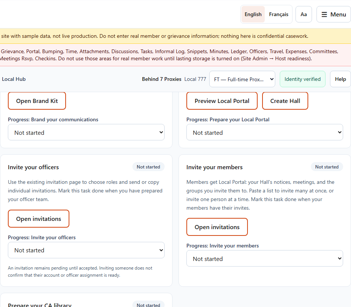Click the Prepare your CA library heading
Screen dimensions: 351x307
[40, 305]
